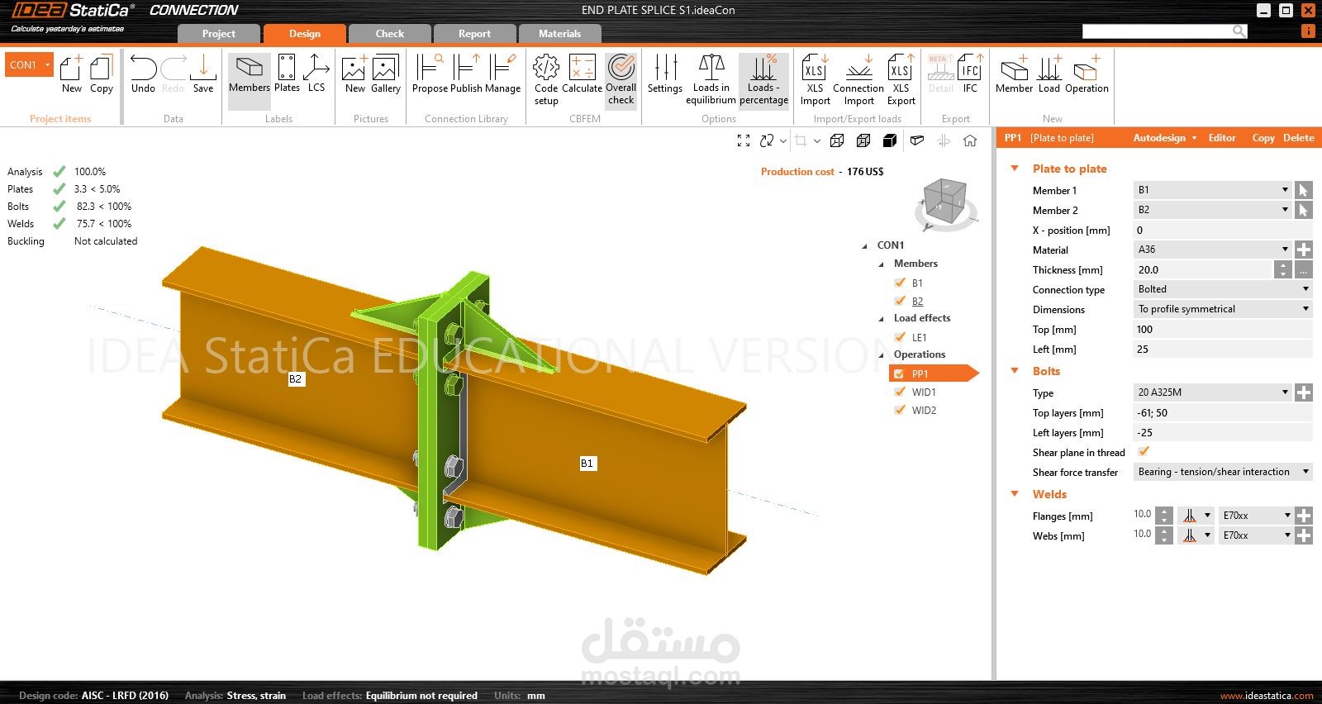Click the search field in title bar

(1164, 31)
